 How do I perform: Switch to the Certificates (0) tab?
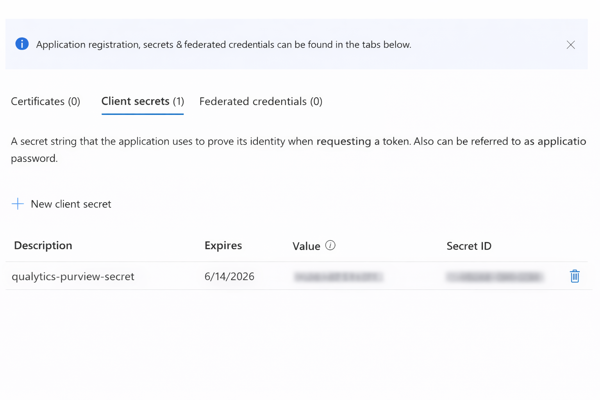45,102
